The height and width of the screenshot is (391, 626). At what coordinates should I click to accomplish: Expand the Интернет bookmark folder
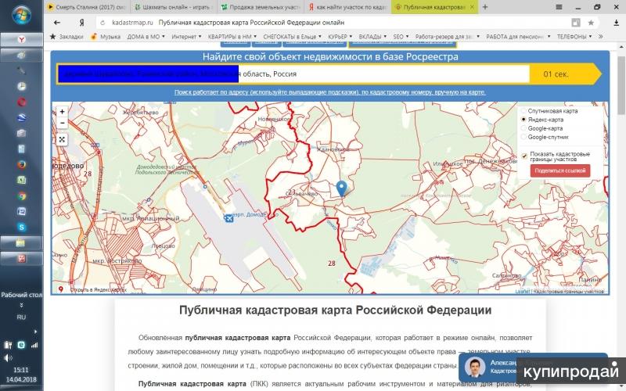[x=186, y=36]
